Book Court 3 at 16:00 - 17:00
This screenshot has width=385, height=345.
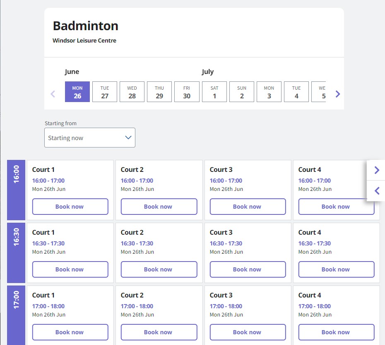248,207
